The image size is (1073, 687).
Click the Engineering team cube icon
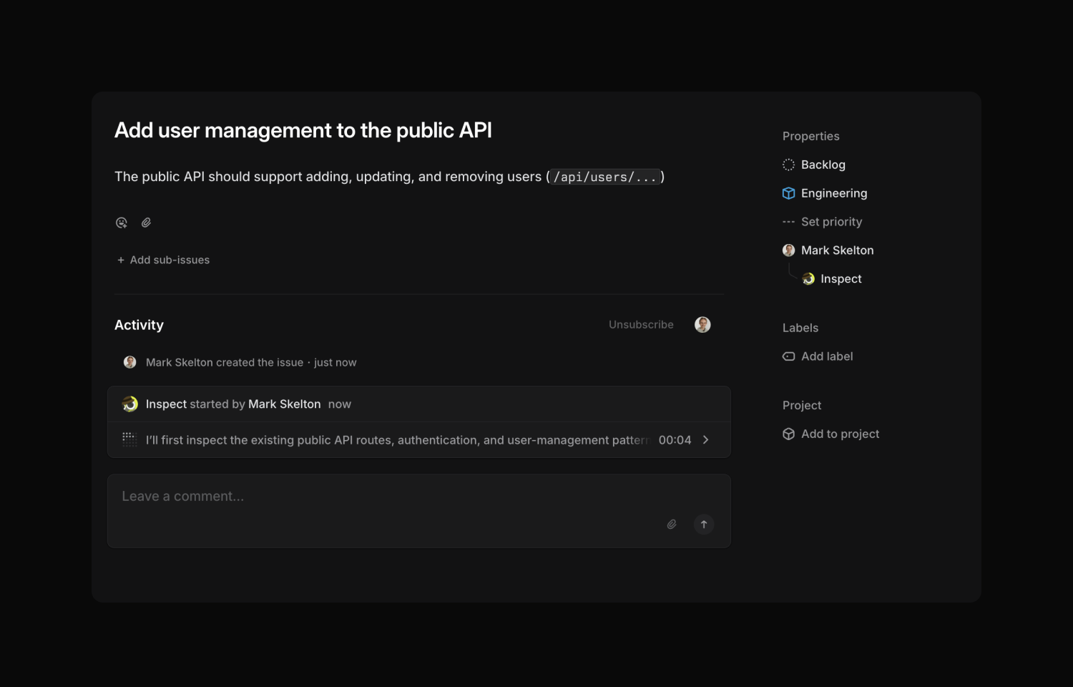point(788,193)
